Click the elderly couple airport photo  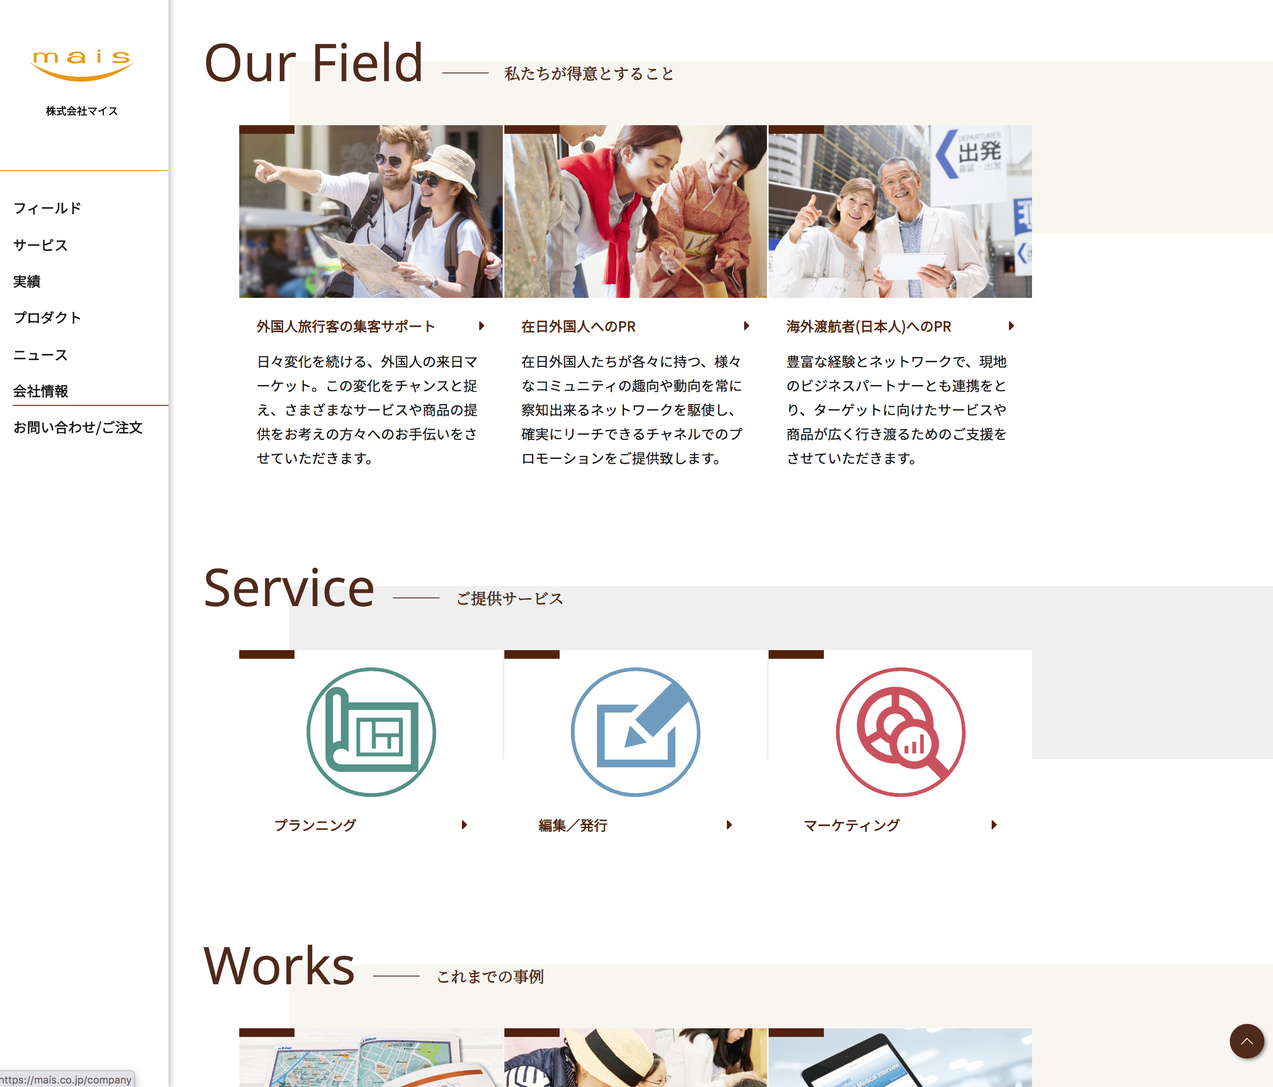[x=900, y=211]
